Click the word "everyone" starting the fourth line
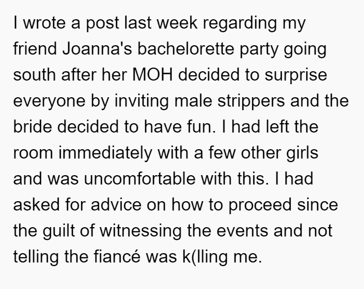Image resolution: width=364 pixels, height=289 pixels. tap(49, 101)
